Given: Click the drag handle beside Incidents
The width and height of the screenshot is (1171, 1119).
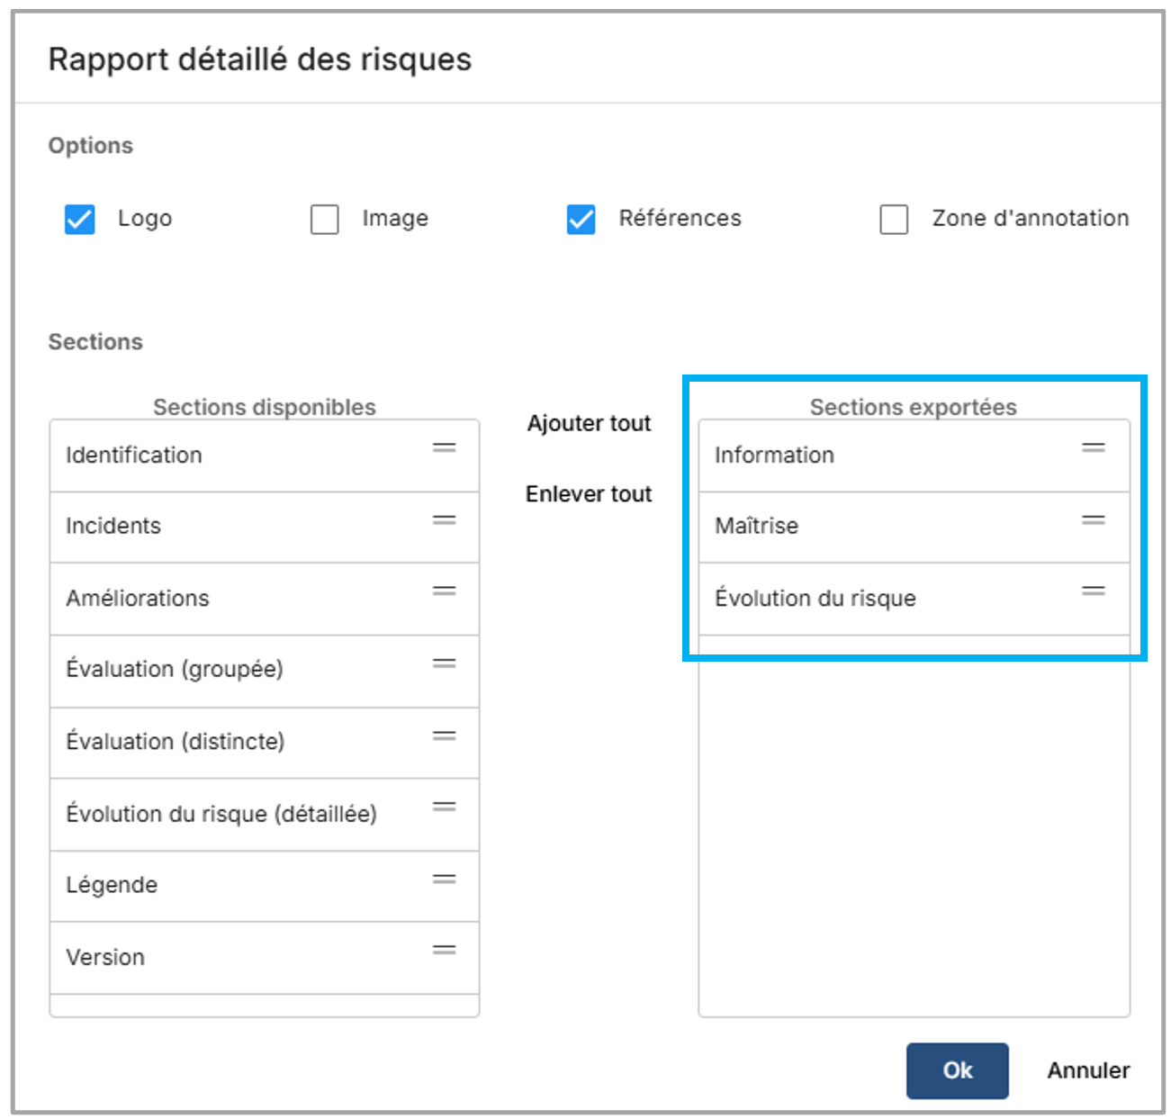Looking at the screenshot, I should [444, 520].
